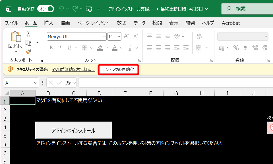Click the Redo arrow icon
This screenshot has height=164, width=273.
75,9
